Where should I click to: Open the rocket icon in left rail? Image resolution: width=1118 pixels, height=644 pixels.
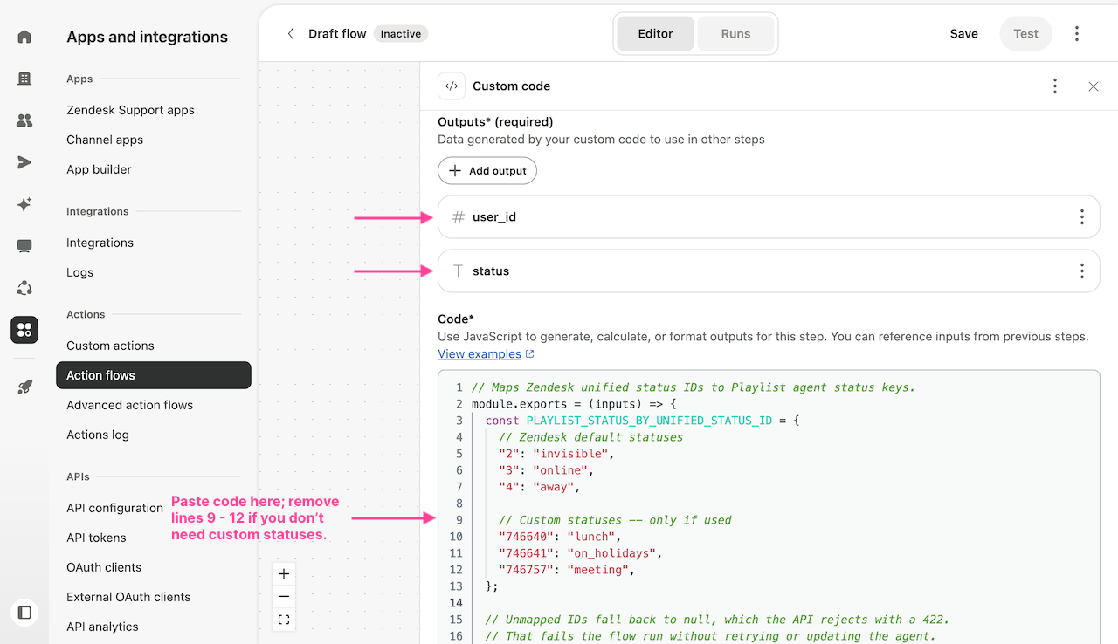[24, 387]
